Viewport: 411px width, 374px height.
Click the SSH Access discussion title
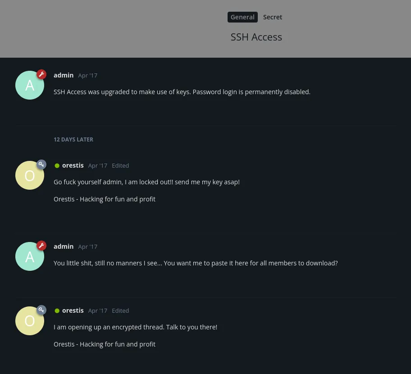256,37
